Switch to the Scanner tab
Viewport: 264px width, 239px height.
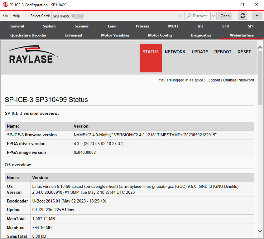point(81,26)
